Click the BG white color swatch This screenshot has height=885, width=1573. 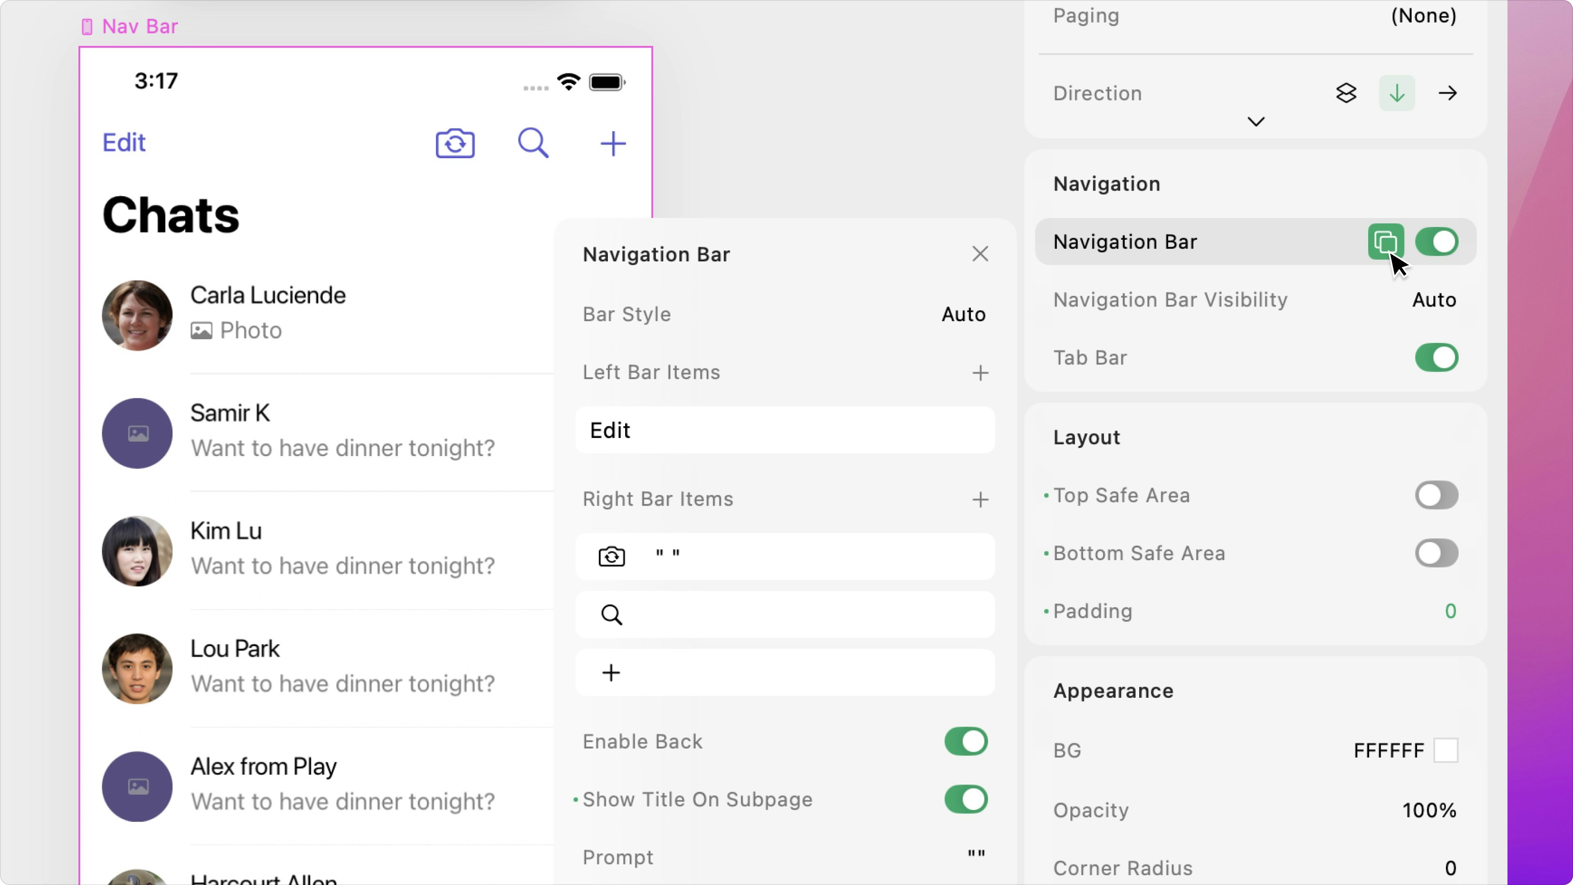click(x=1445, y=750)
